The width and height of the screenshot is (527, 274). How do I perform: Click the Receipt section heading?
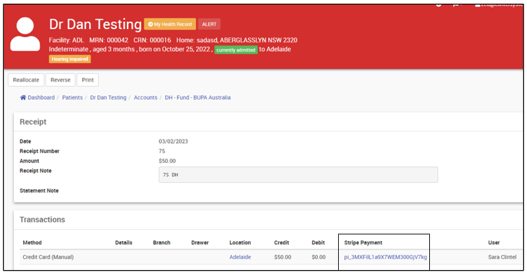coord(33,121)
